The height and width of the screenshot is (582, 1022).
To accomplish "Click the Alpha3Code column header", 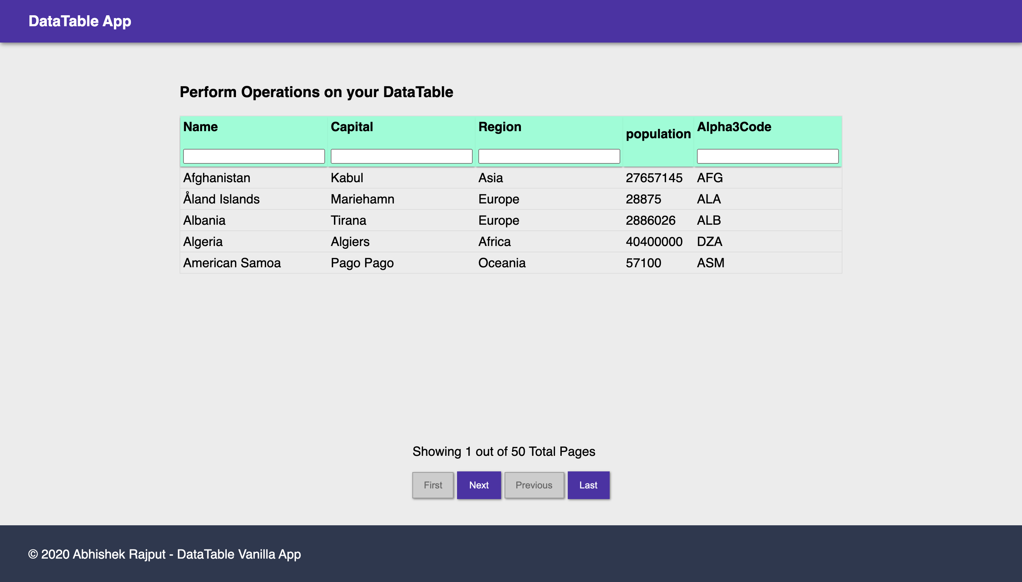I will point(733,127).
